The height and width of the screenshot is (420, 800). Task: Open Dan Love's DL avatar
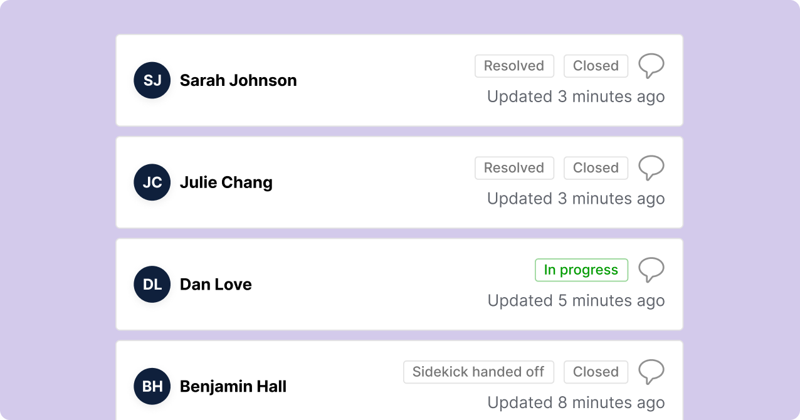point(152,284)
